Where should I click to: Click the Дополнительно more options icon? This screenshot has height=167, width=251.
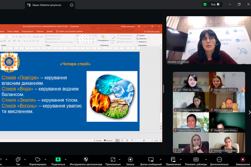(x=219, y=160)
